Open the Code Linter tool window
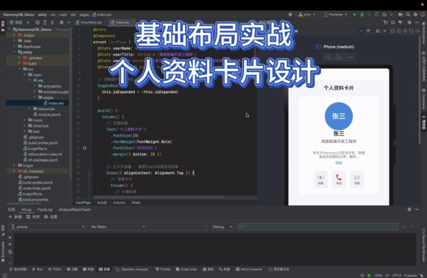This screenshot has width=427, height=278. pyautogui.click(x=188, y=269)
